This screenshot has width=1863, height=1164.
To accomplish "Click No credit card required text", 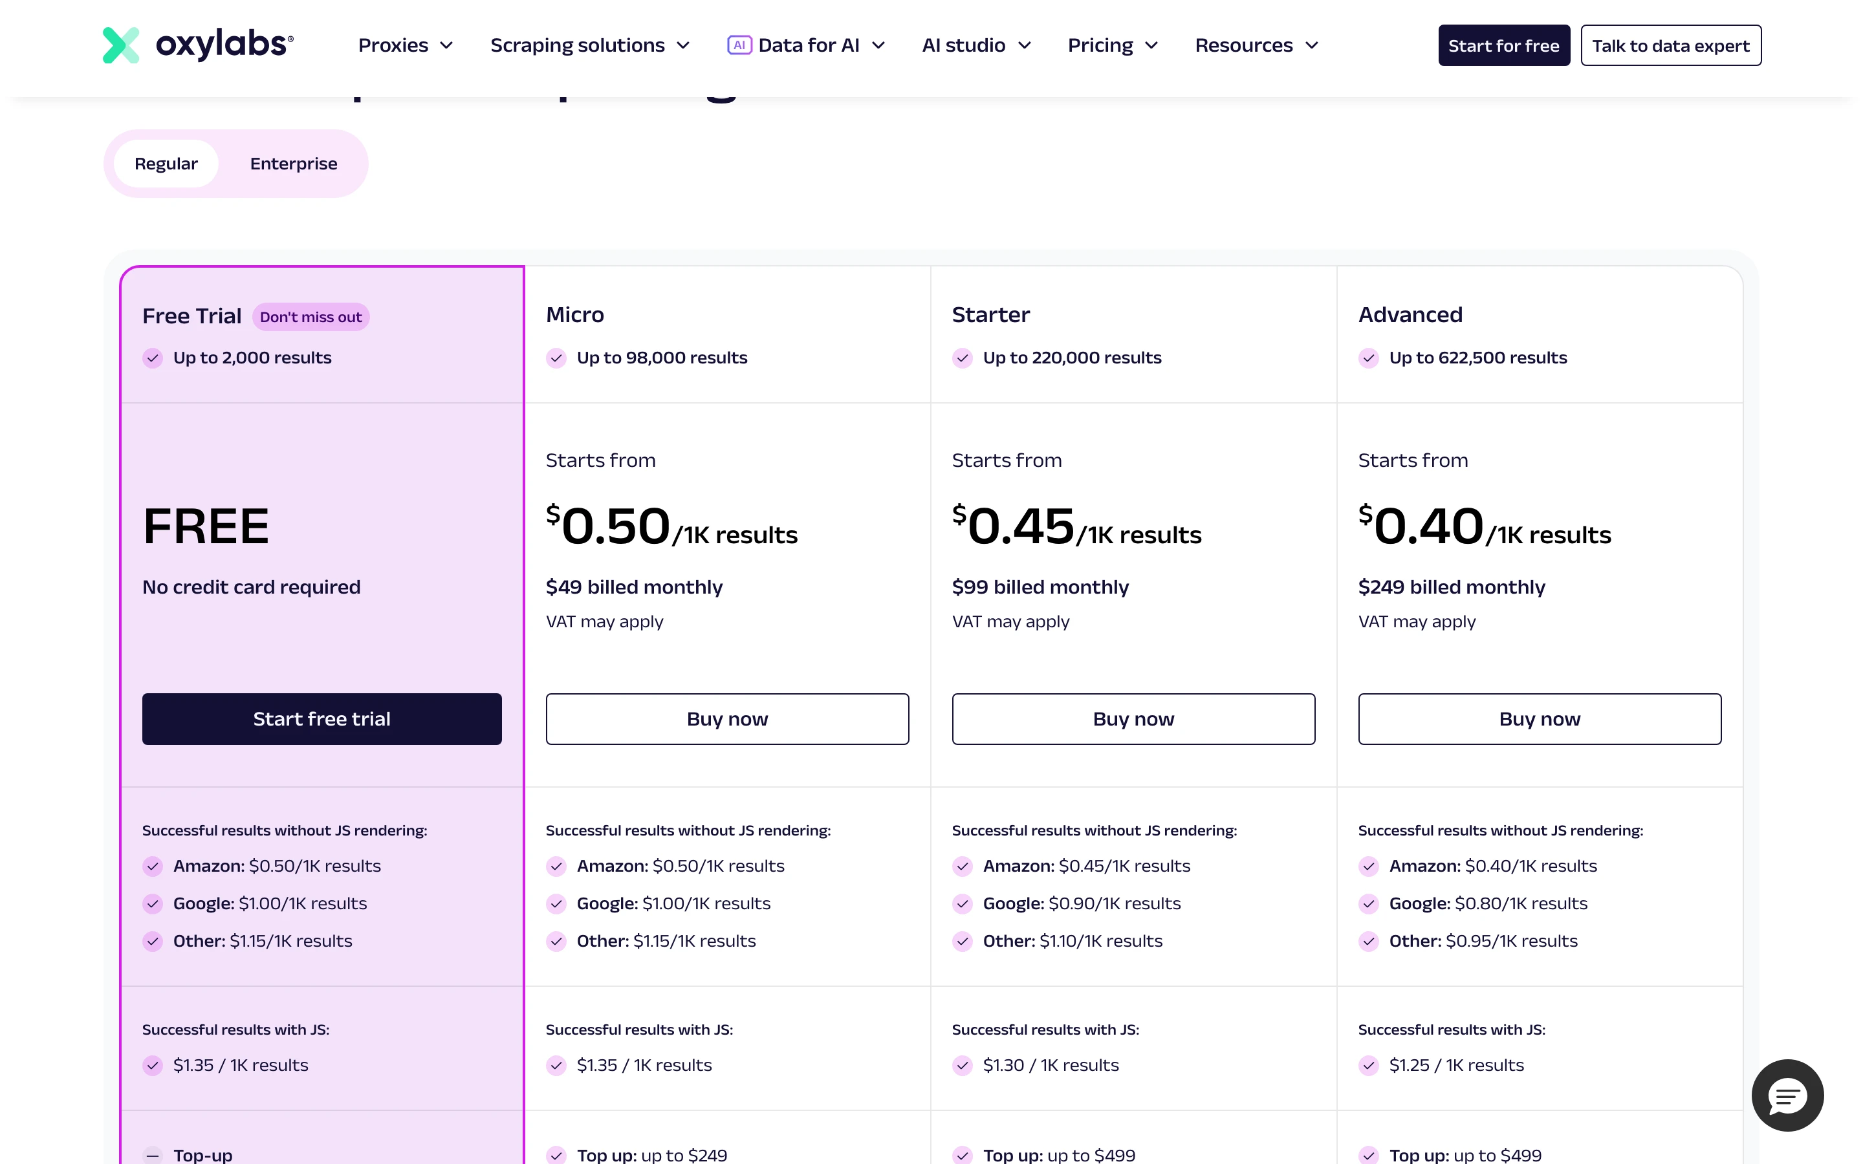I will (251, 587).
